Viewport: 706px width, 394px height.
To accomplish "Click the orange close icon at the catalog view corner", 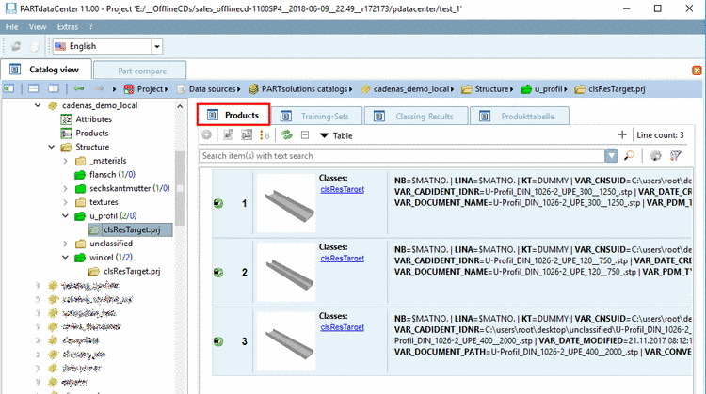I will (697, 71).
